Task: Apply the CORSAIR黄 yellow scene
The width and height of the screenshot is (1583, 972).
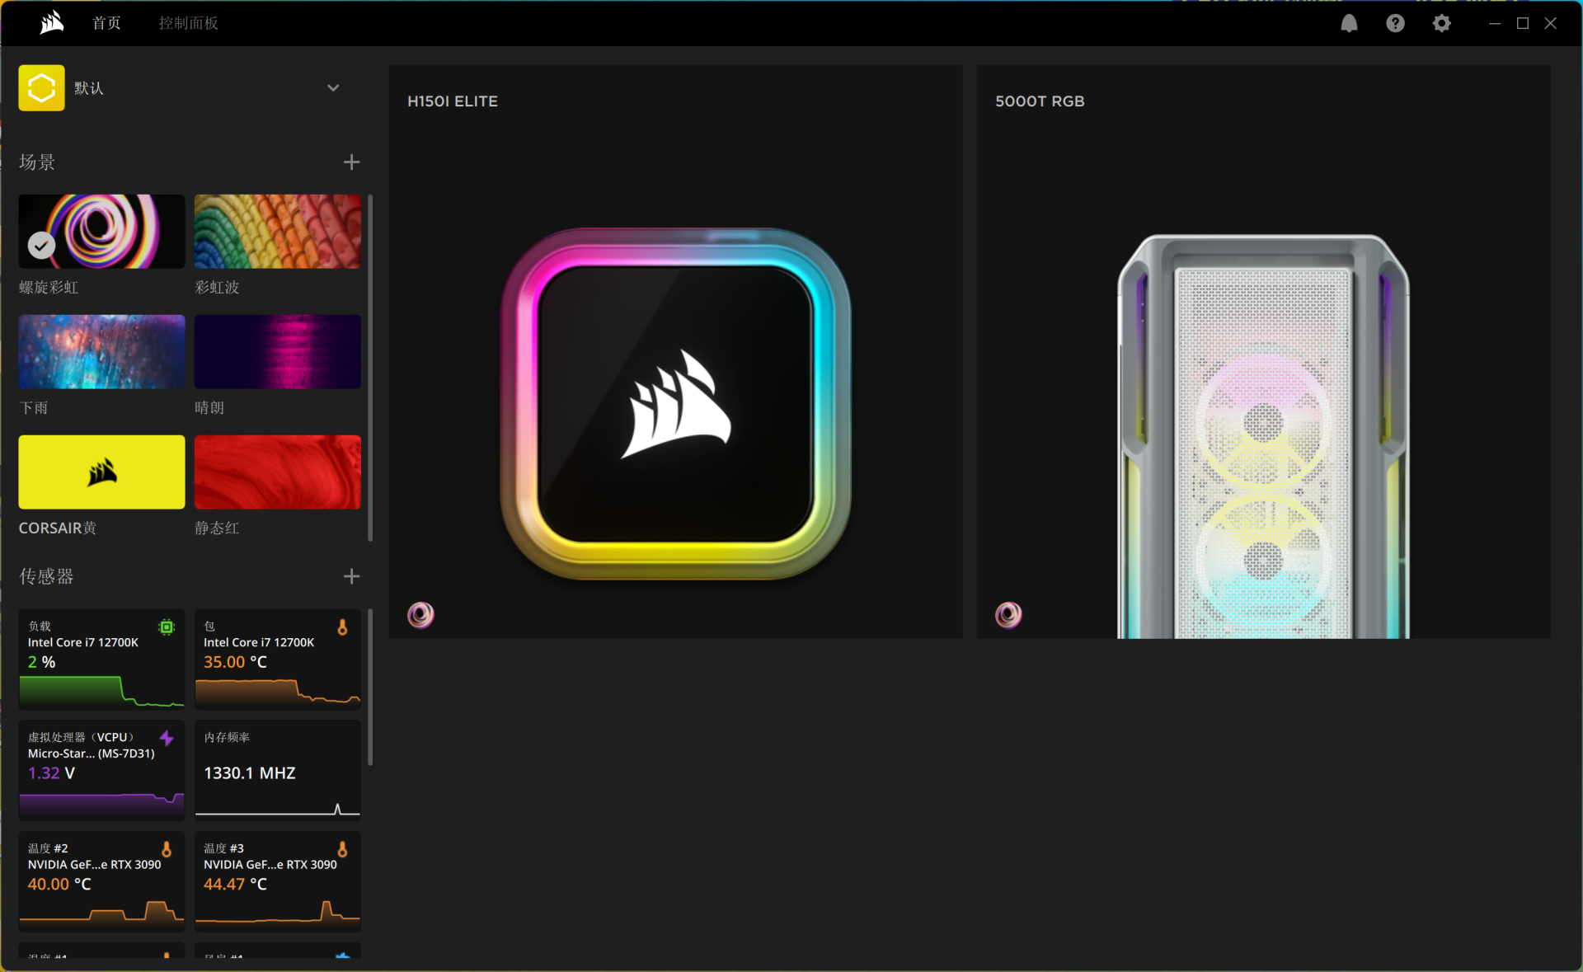Action: pyautogui.click(x=101, y=472)
